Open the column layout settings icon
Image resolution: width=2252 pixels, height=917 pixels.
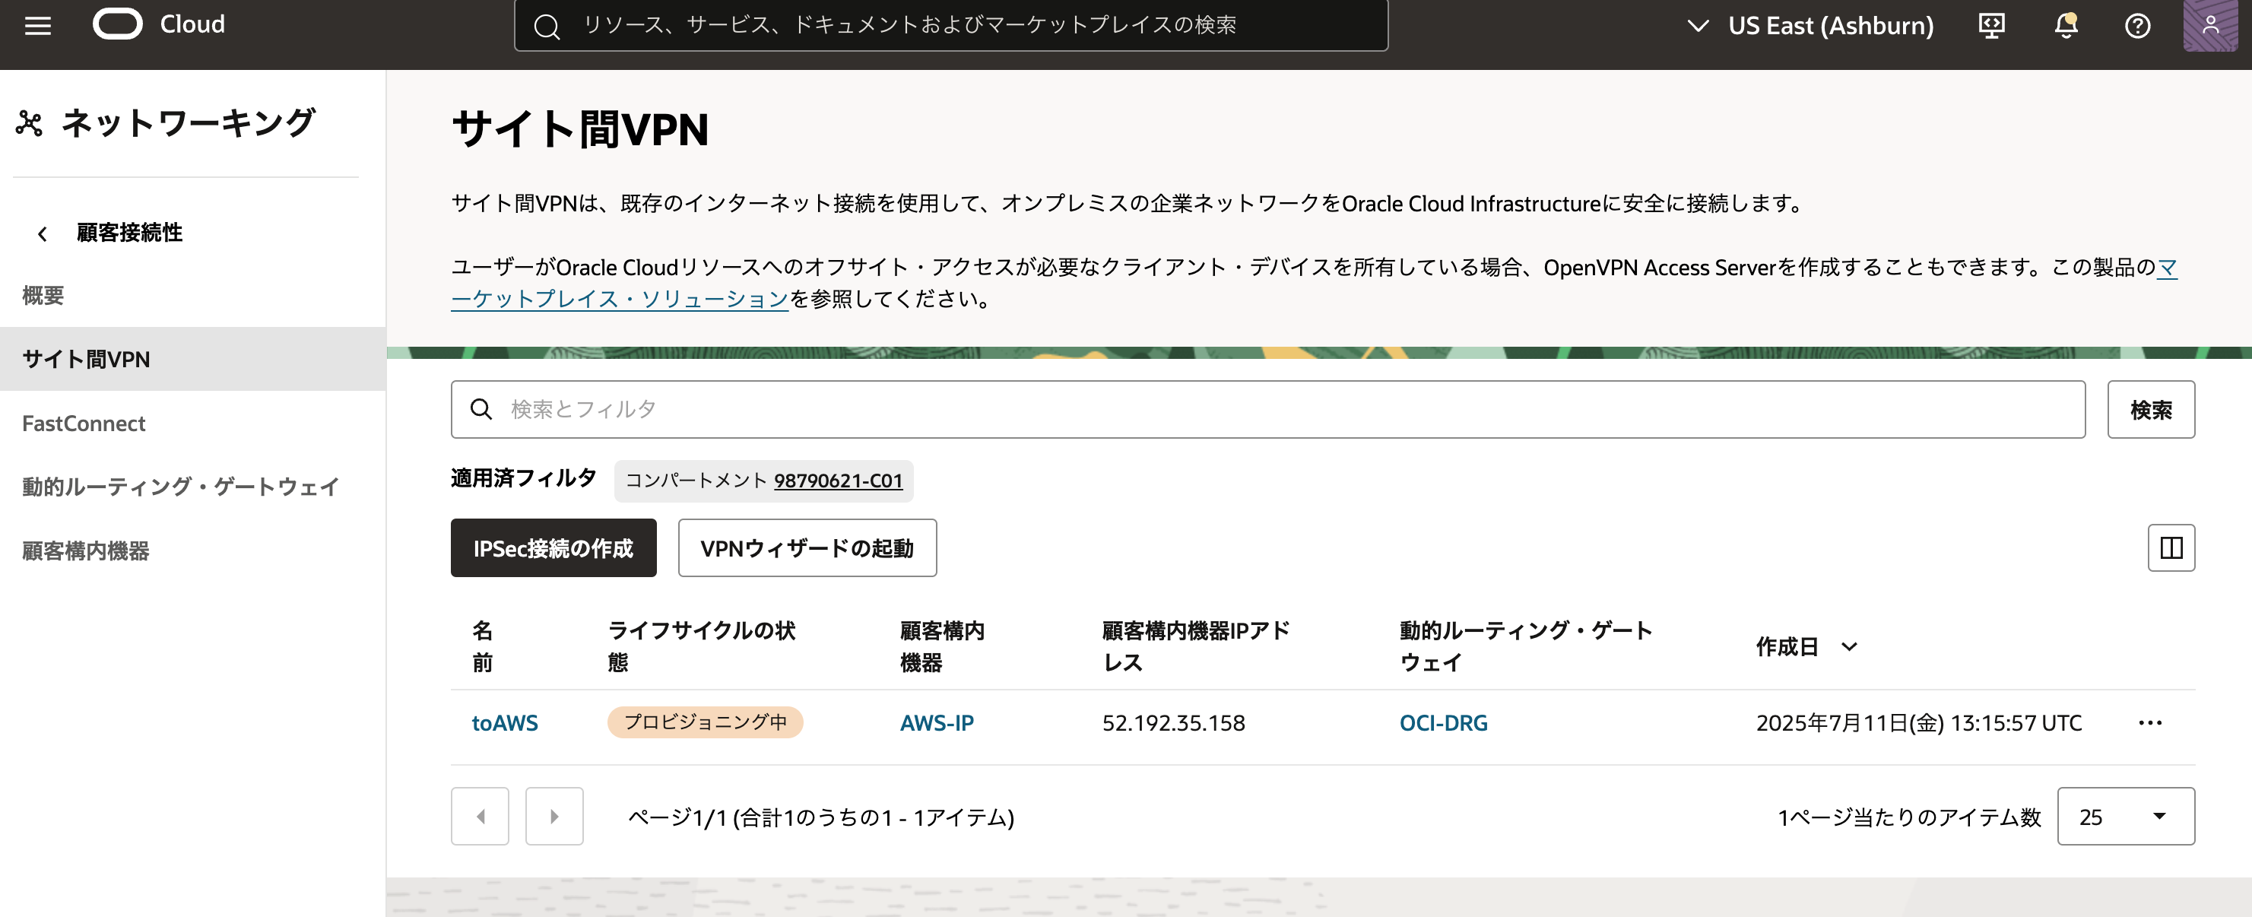(x=2171, y=548)
